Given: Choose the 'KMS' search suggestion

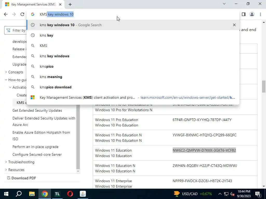Looking at the screenshot, I should pyautogui.click(x=133, y=46).
